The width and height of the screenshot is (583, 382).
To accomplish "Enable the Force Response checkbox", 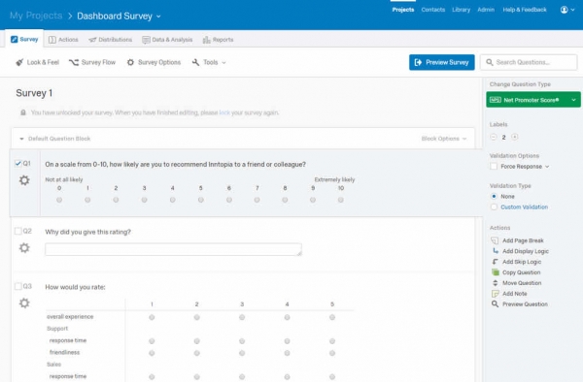I will [494, 167].
